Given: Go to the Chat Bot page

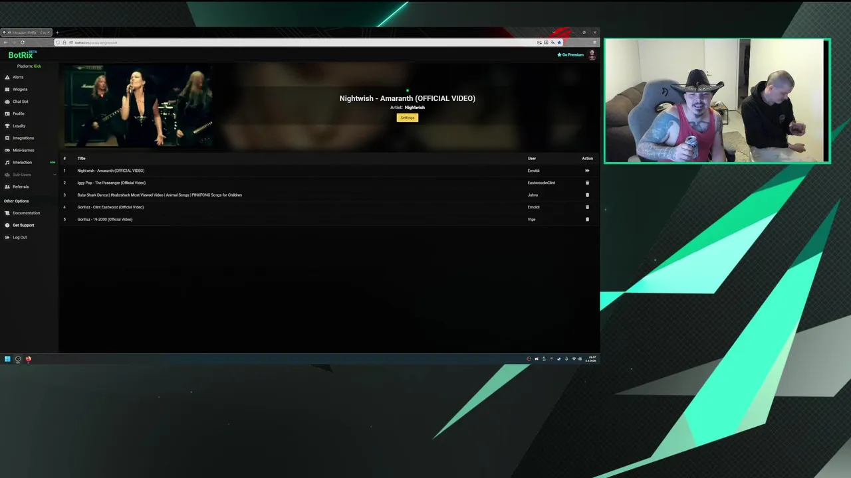Looking at the screenshot, I should pyautogui.click(x=20, y=102).
